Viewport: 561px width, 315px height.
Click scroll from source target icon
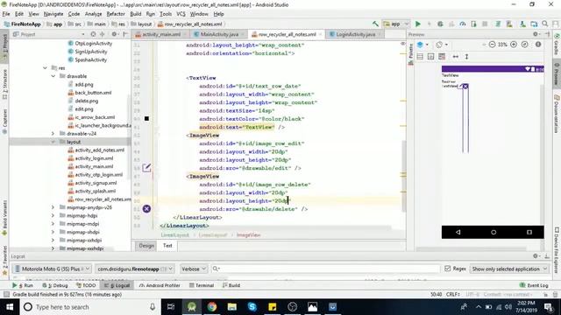pyautogui.click(x=93, y=34)
